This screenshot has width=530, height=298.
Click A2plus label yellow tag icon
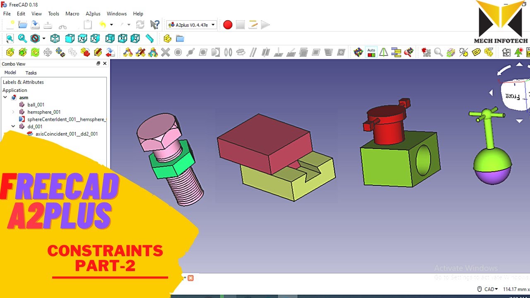[x=476, y=52]
